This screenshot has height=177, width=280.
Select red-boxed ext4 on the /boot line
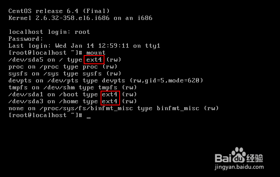point(110,94)
